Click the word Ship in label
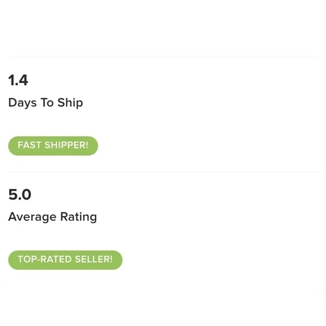This screenshot has width=326, height=326. coord(70,103)
